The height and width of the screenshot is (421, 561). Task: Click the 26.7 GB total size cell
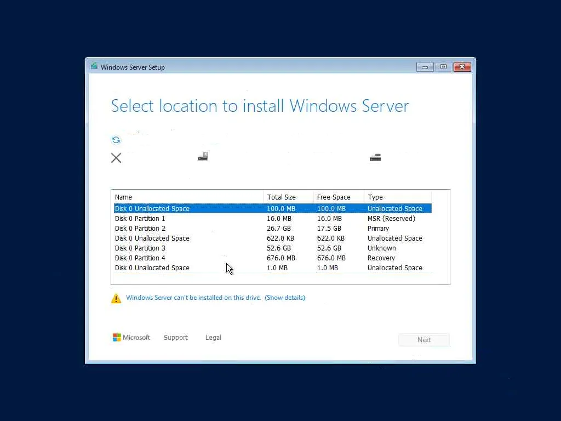[x=279, y=229]
